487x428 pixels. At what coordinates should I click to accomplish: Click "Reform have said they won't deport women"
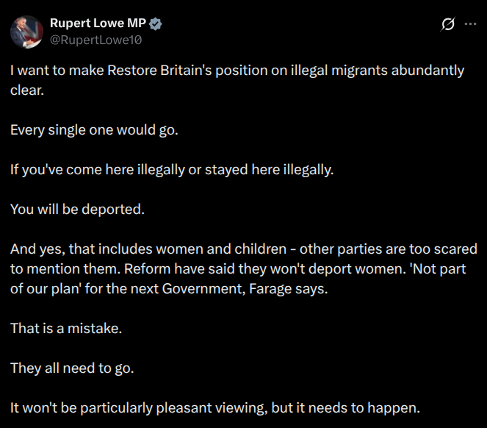(x=265, y=269)
